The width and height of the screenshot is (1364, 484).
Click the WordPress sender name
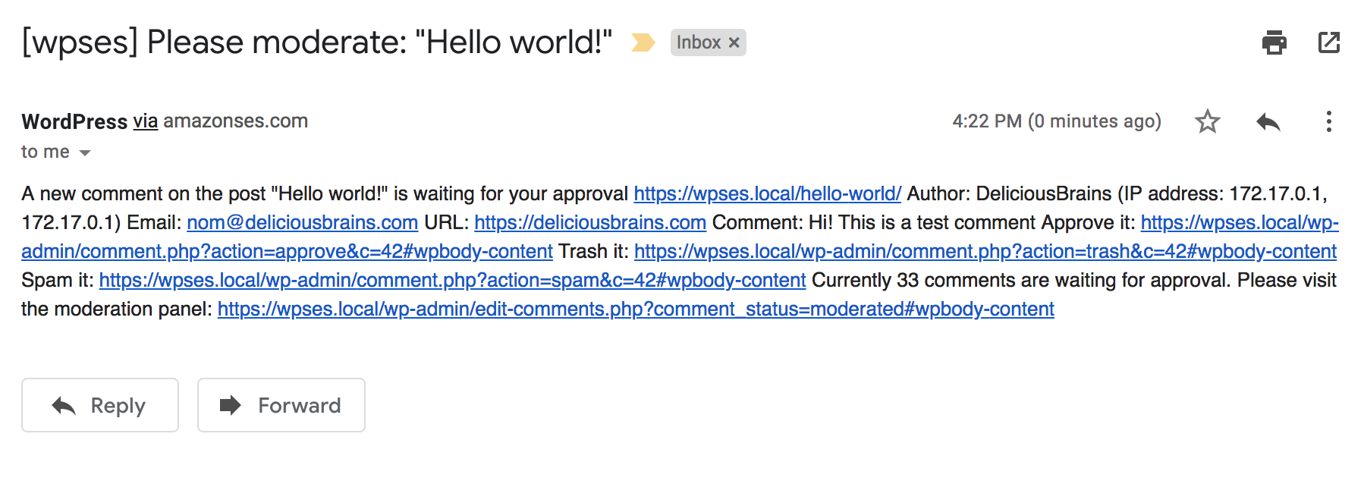(x=74, y=121)
